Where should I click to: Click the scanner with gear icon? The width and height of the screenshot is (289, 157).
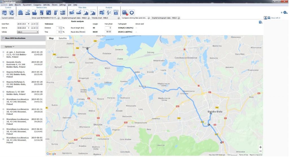(x=27, y=12)
